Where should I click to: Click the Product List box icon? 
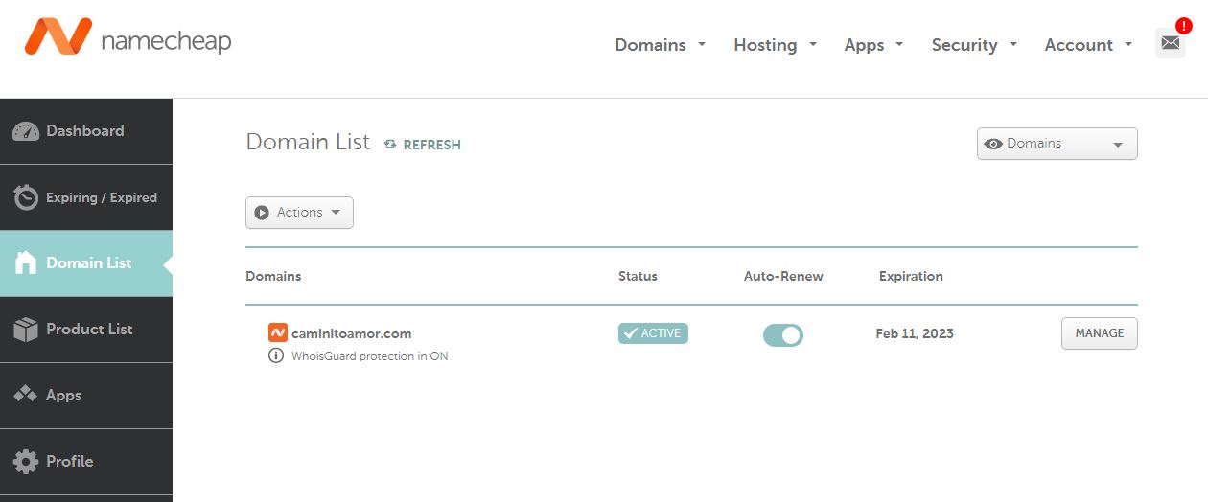click(x=26, y=330)
